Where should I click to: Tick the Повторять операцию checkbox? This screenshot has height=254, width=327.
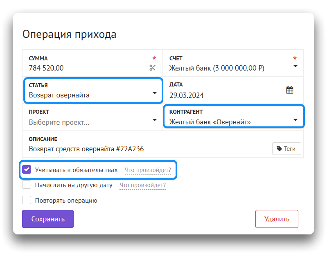click(27, 200)
